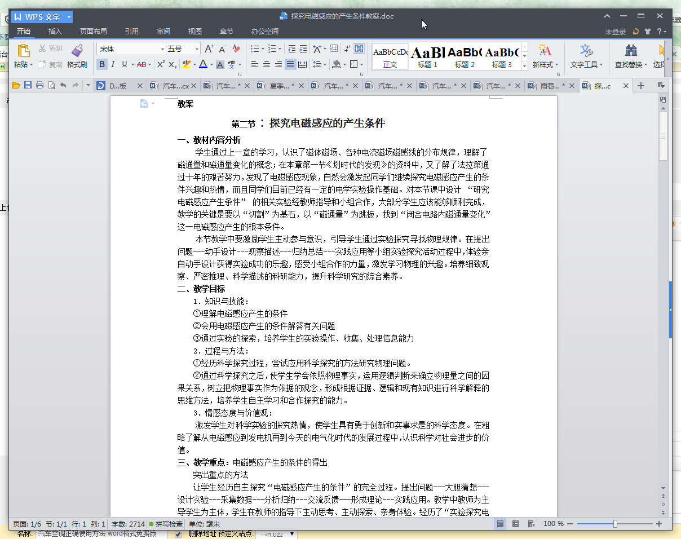This screenshot has height=539, width=681.
Task: Open the 插入 (Insert) ribbon tab
Action: click(55, 32)
